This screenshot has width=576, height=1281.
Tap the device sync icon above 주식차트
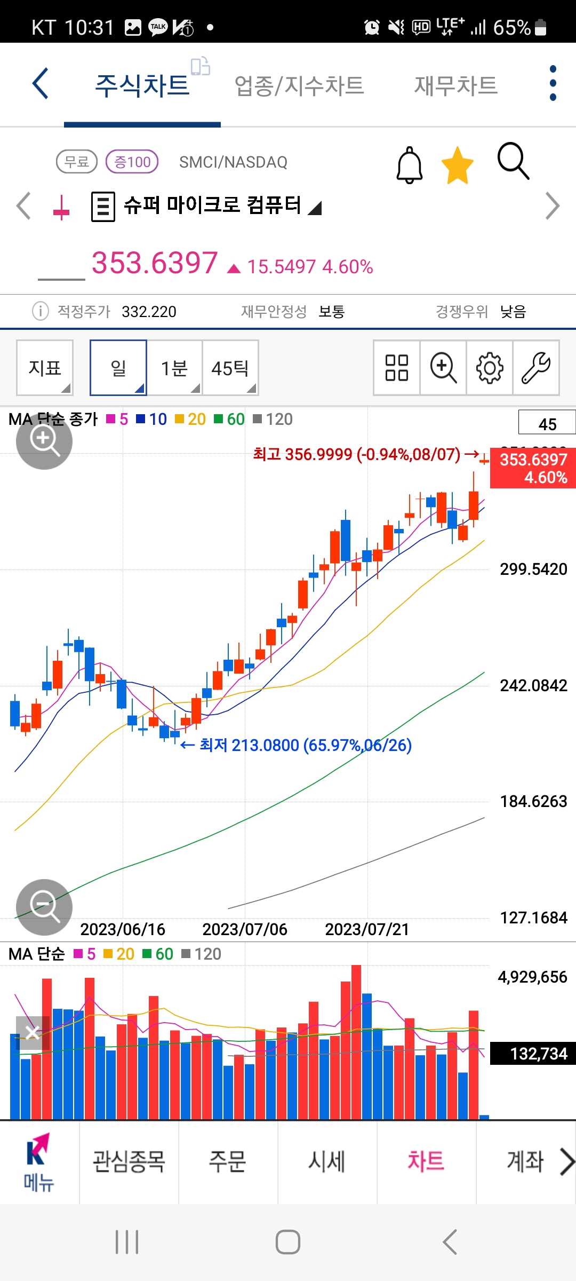201,66
